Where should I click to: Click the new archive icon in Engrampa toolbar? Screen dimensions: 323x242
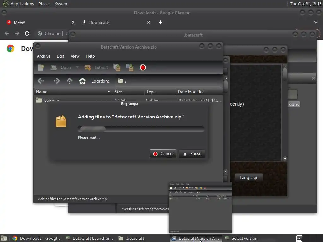coord(41,67)
